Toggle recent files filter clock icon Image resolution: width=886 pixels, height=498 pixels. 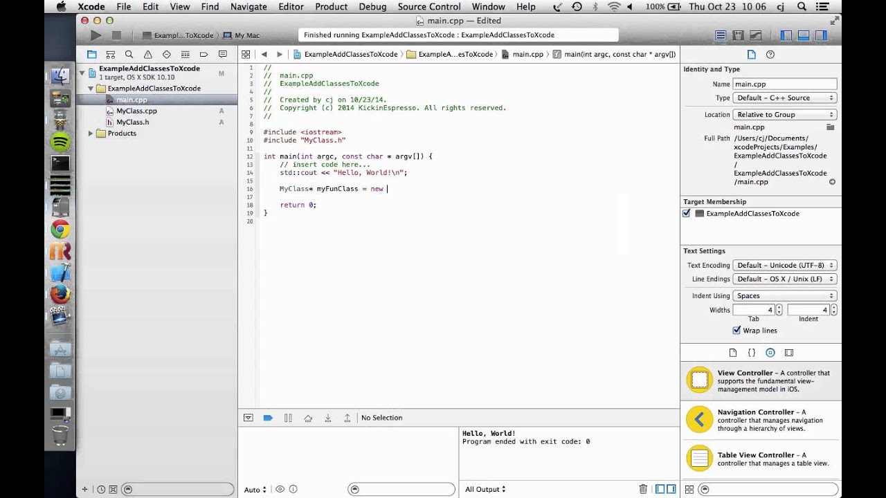tap(101, 489)
